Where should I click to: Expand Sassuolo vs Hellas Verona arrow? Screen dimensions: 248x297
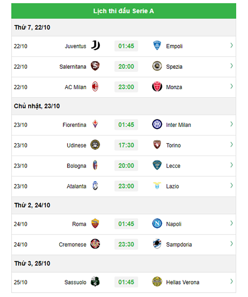point(231,282)
